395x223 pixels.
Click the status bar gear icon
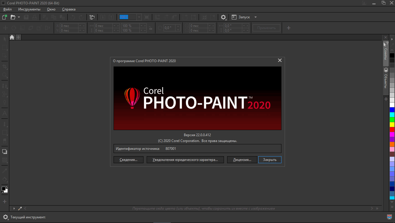[5, 217]
